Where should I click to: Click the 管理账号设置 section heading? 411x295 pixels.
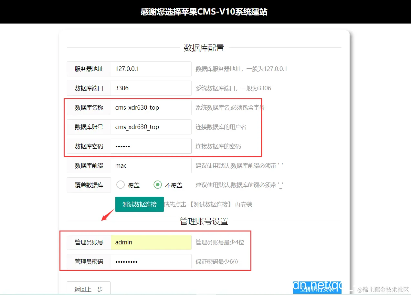204,221
